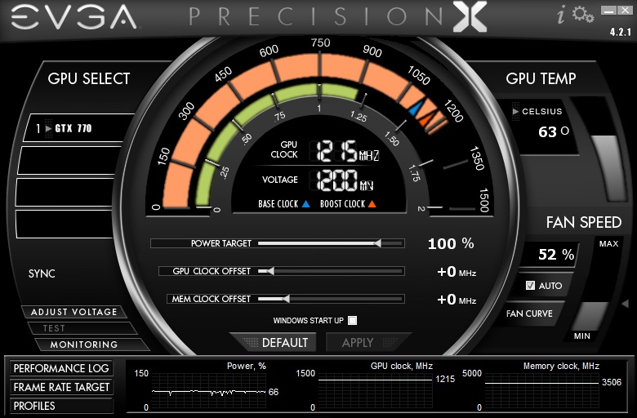637x418 pixels.
Task: Click the orange boost clock marker on gauge
Action: (x=427, y=118)
